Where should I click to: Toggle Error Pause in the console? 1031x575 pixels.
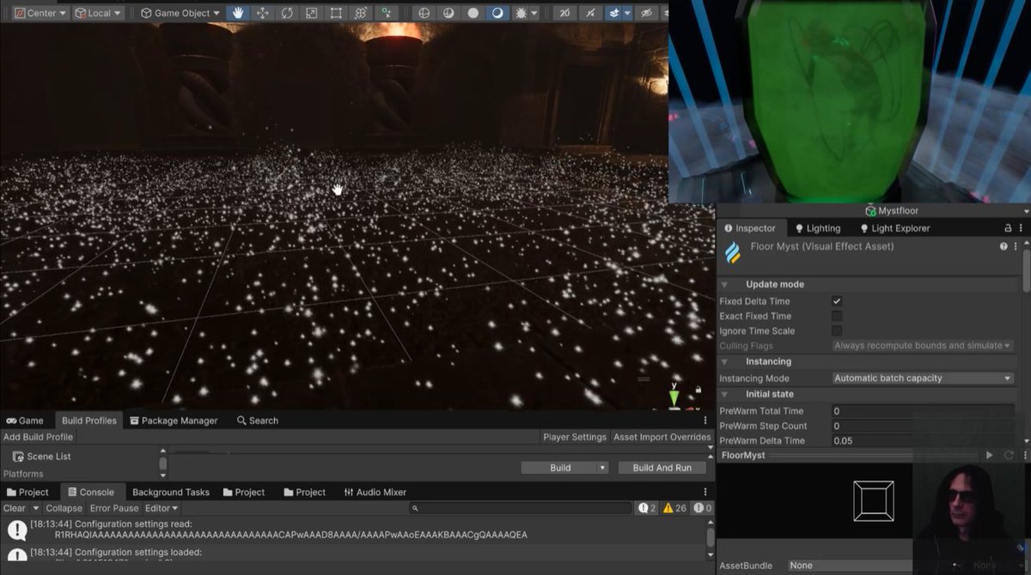click(114, 508)
